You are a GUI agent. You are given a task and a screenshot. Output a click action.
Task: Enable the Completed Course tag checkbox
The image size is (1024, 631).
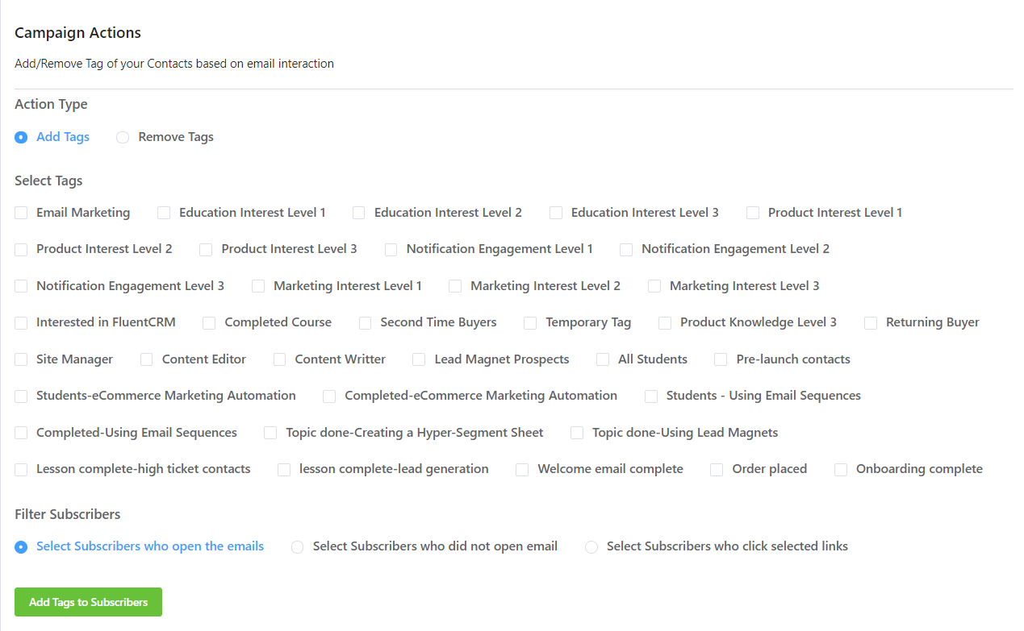209,323
